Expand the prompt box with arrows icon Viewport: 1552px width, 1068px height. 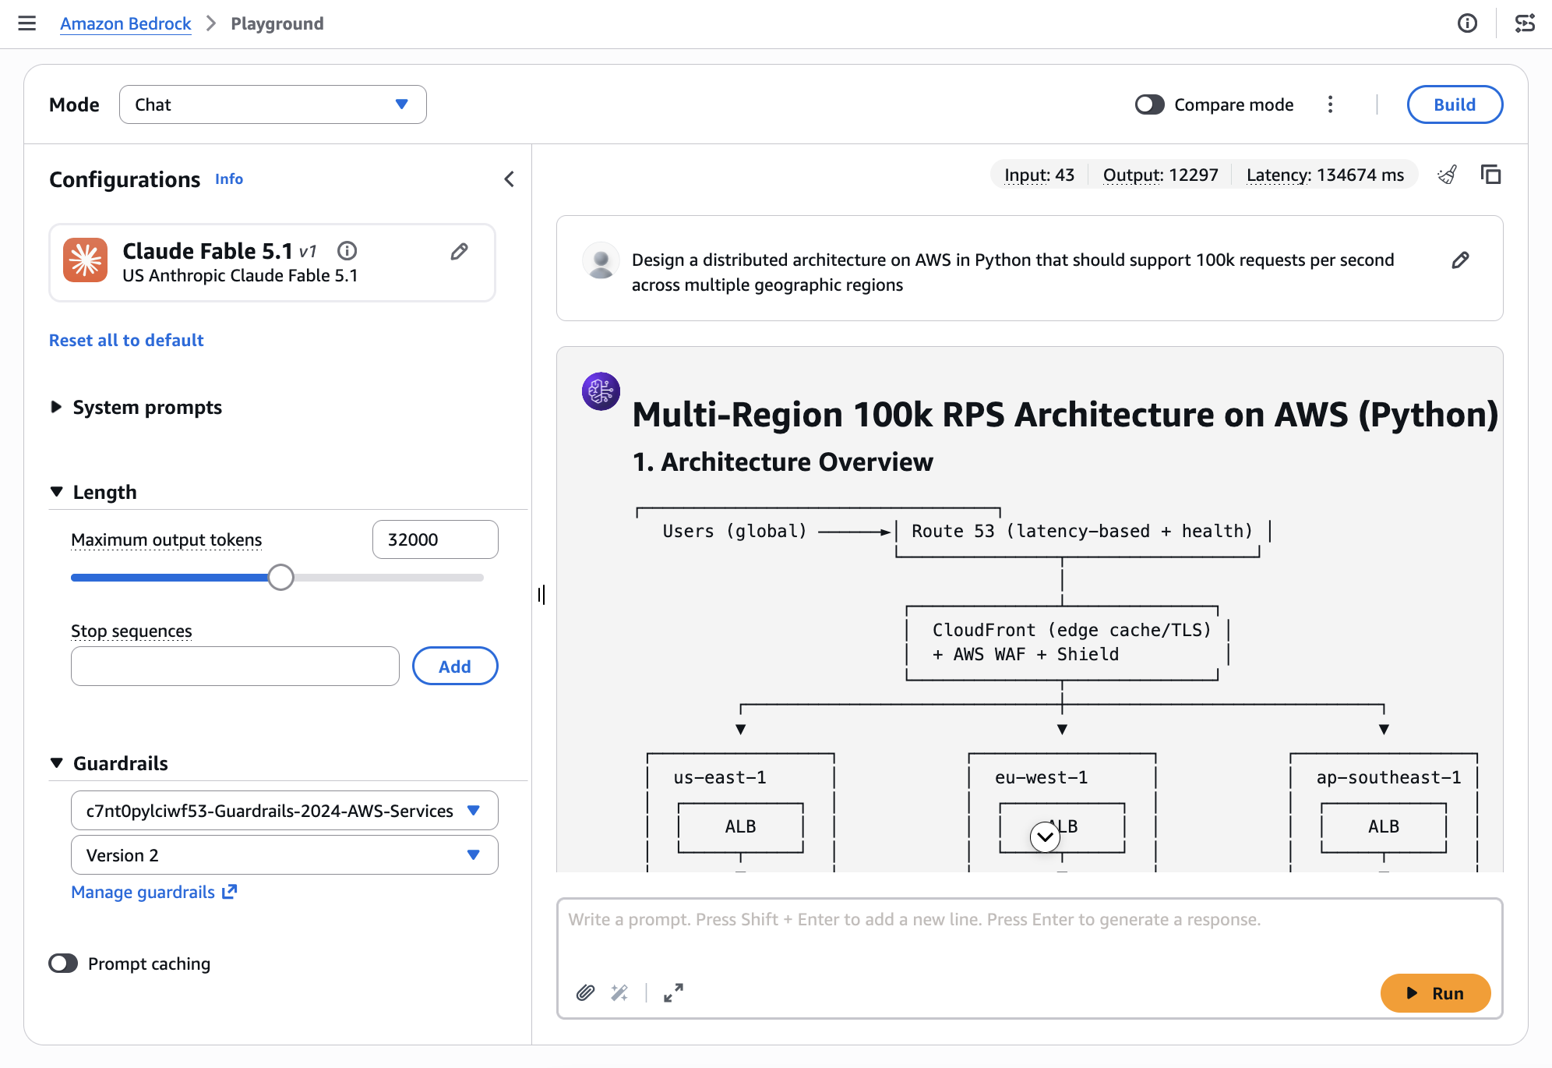[673, 992]
